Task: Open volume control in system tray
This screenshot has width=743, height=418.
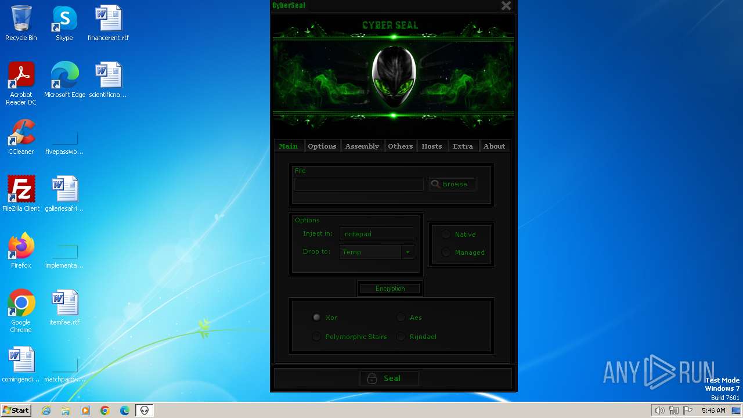Action: click(659, 410)
